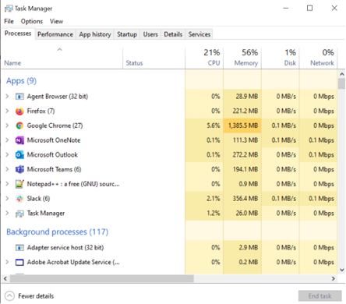The image size is (346, 304).
Task: Expand the Microsoft Teams (6) group
Action: (7, 169)
